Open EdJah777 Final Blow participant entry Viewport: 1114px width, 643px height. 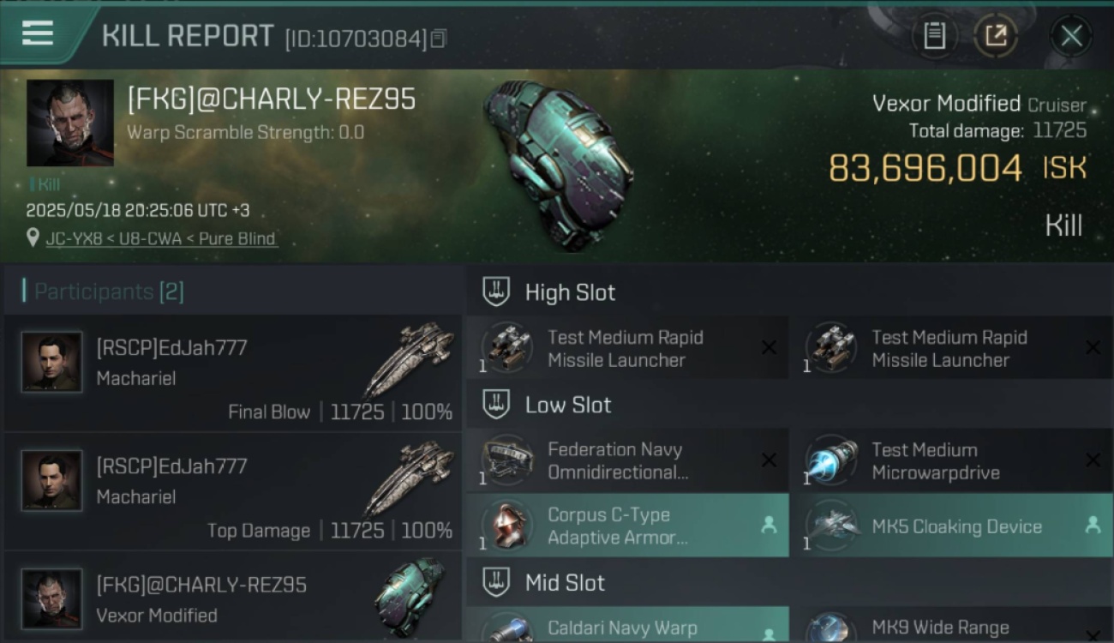(x=232, y=374)
